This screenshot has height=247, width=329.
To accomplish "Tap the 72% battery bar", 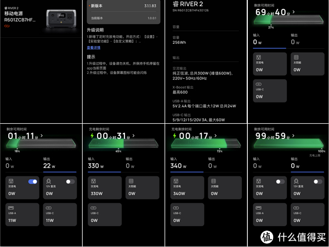I will pyautogui.click(x=206, y=143).
